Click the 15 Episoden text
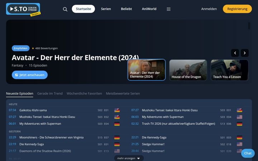The image size is (258, 161). 38,65
